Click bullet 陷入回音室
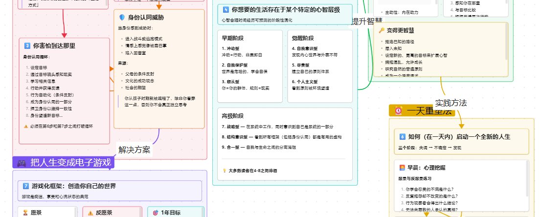Screen dimensions: 543x217 tap(136, 53)
